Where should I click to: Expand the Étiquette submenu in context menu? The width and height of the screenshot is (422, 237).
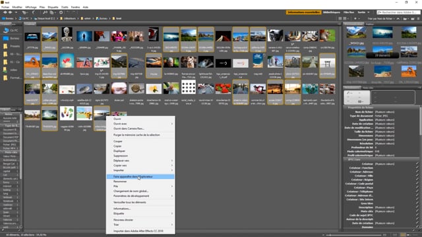pyautogui.click(x=172, y=213)
